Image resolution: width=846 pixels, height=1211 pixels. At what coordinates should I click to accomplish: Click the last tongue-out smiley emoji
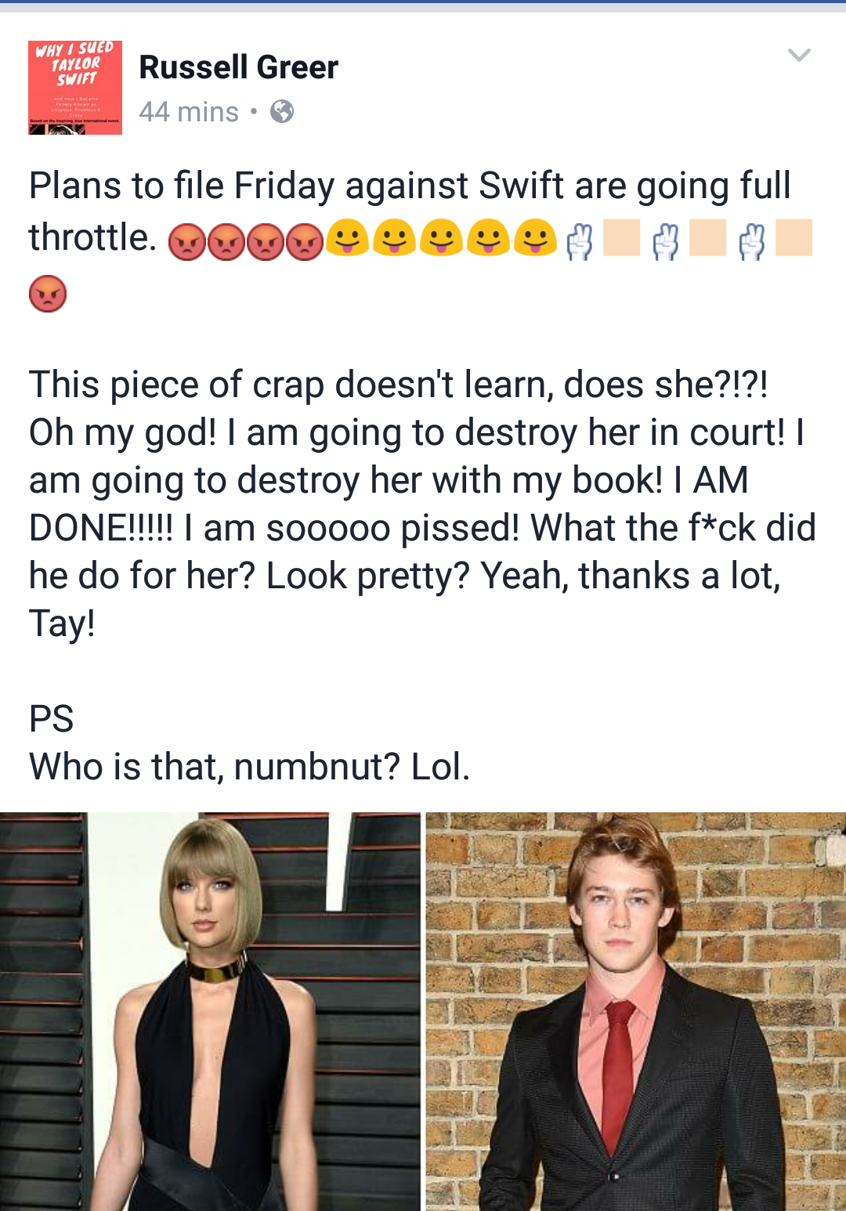pos(536,237)
